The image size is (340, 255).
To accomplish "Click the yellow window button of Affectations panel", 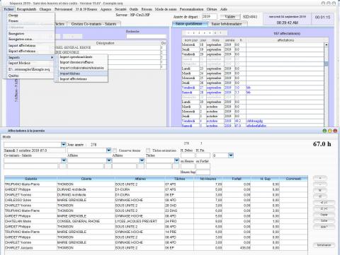I will pos(330,131).
